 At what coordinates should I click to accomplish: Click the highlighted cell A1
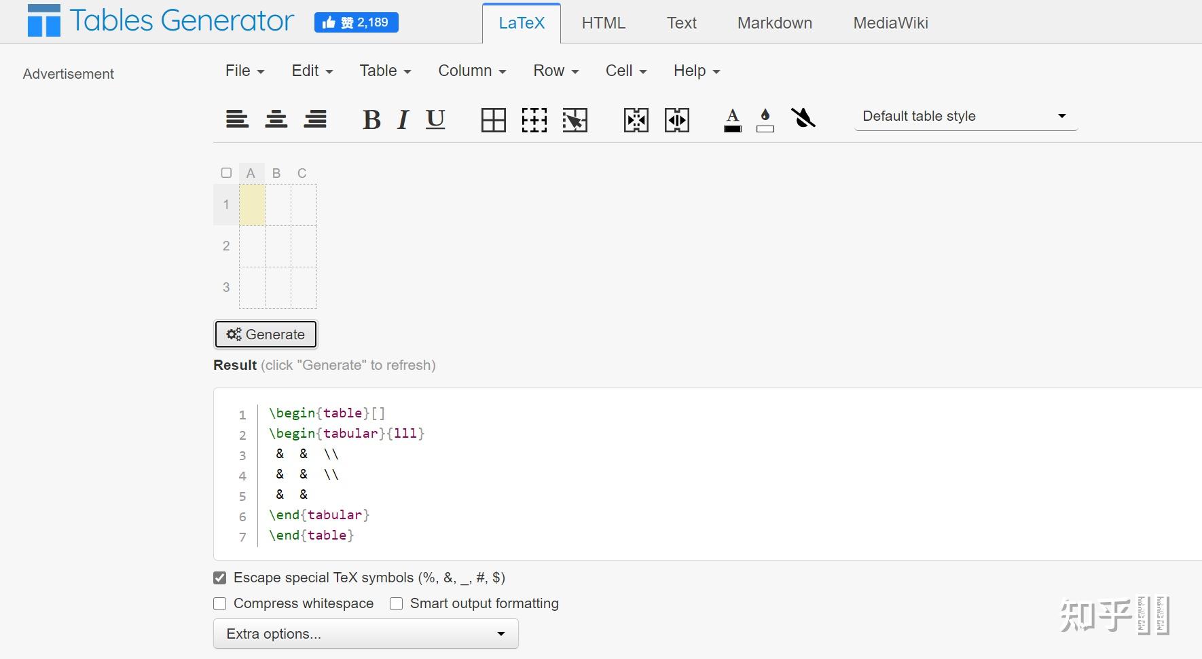click(x=252, y=205)
